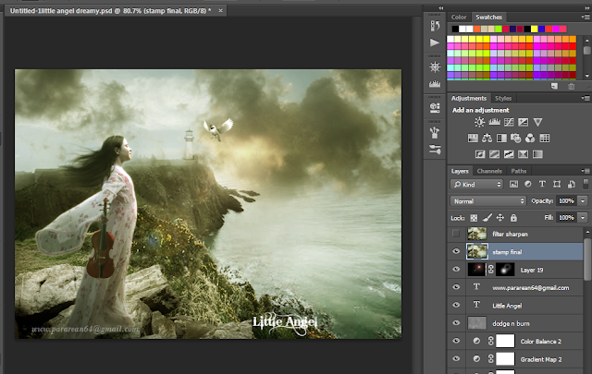
Task: Expand the icon dock double arrows
Action: [x=440, y=7]
